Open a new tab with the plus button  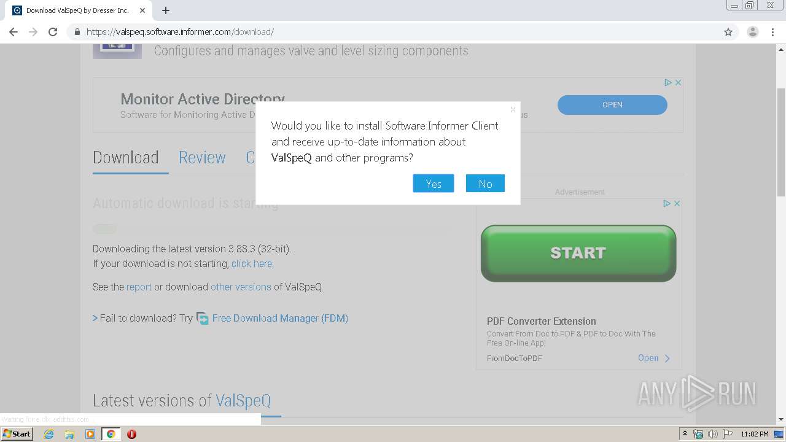coord(166,10)
